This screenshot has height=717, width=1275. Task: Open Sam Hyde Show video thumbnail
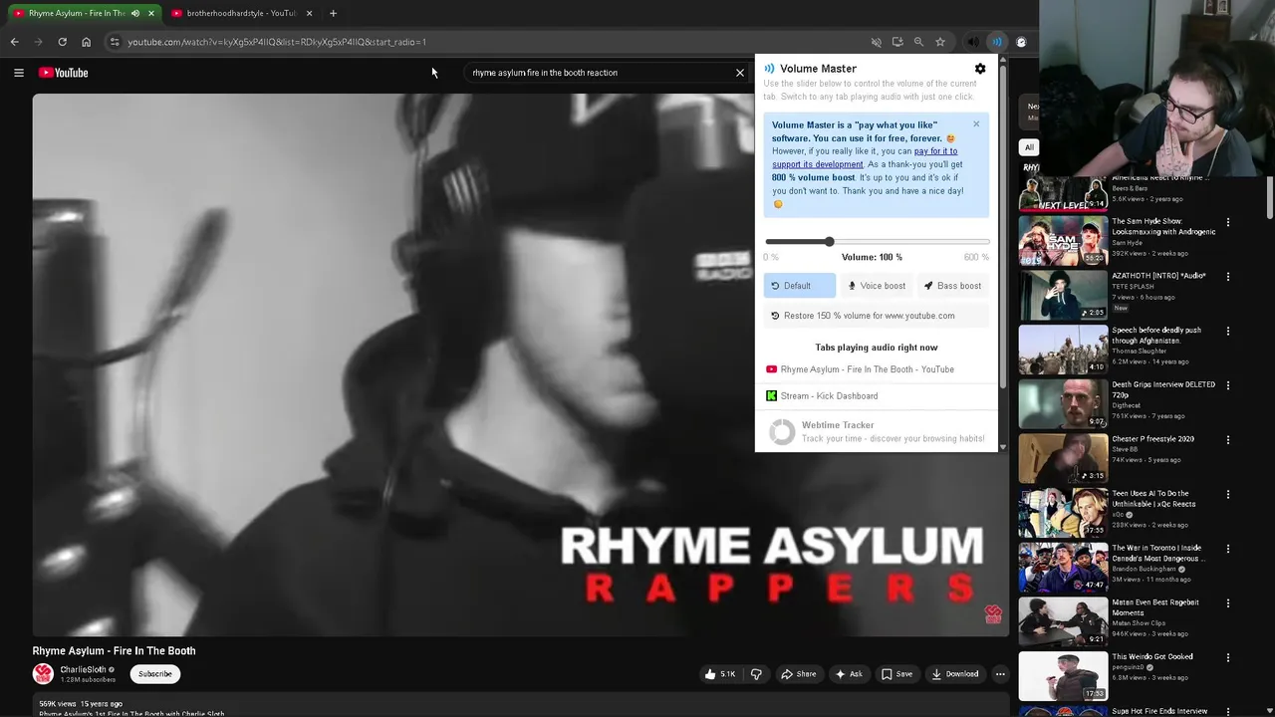tap(1063, 240)
